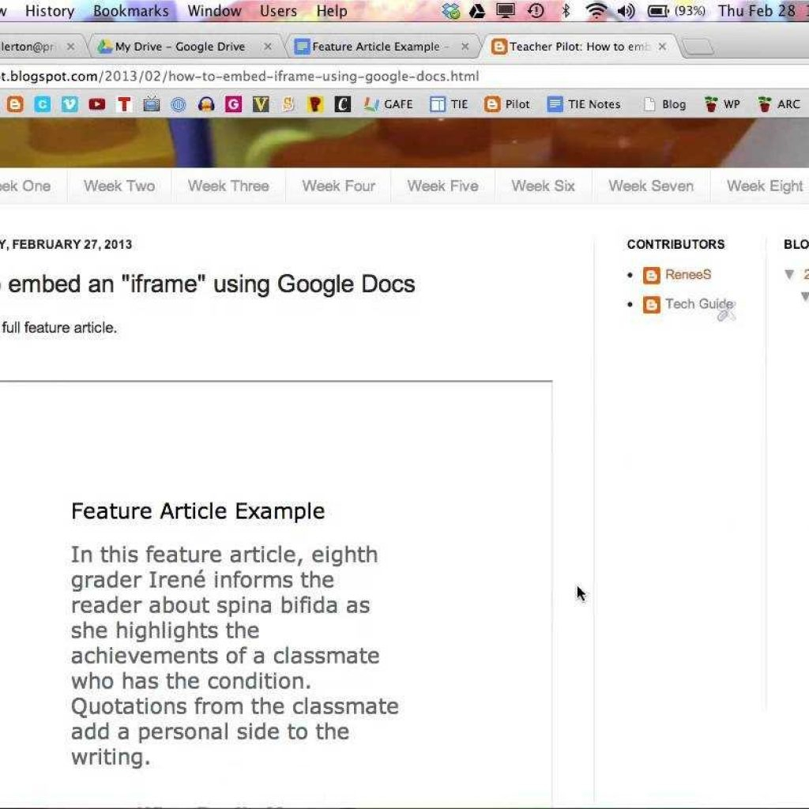Open the Bookmarks menu
This screenshot has height=809, width=809.
[130, 11]
